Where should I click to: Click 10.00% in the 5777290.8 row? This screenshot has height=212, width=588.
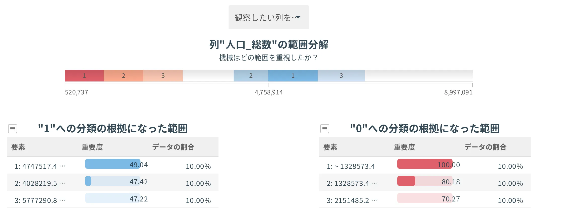(x=198, y=200)
